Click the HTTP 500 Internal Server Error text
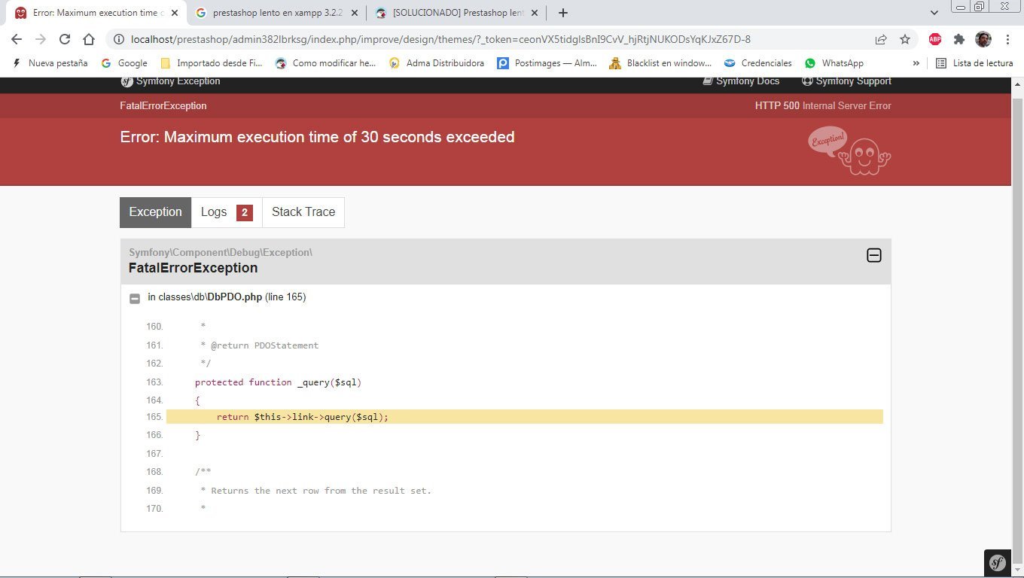The width and height of the screenshot is (1024, 578). click(823, 106)
